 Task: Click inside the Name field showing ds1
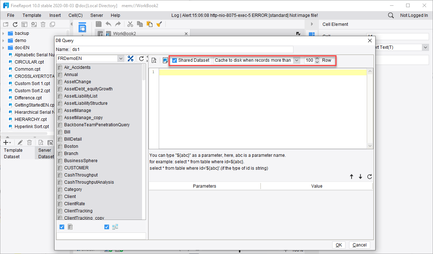tap(143, 49)
